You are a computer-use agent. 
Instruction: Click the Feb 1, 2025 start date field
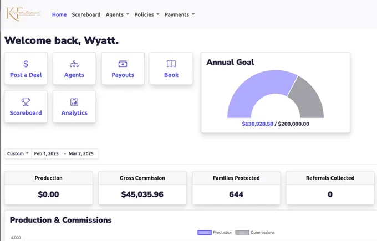point(47,154)
